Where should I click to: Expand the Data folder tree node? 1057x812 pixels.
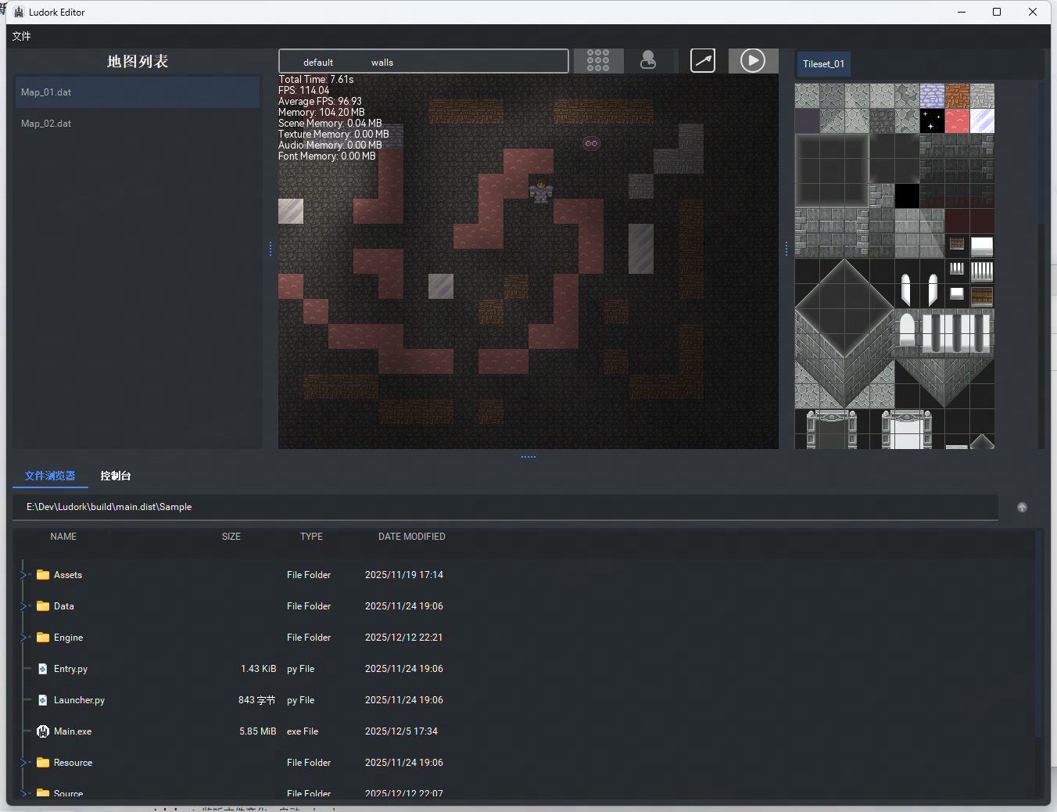23,606
